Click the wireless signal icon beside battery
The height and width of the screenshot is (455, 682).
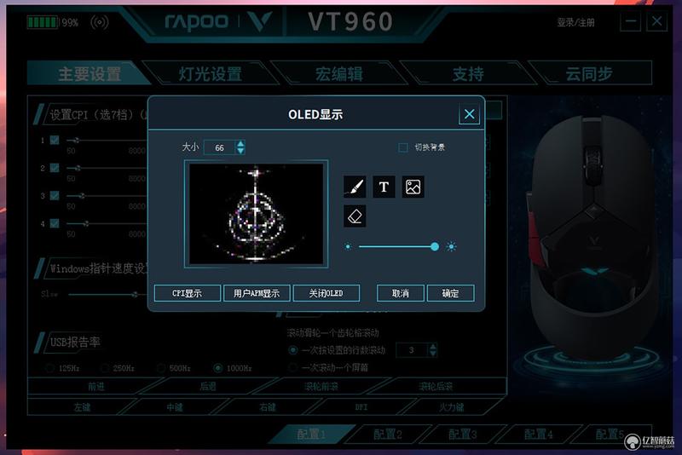[99, 22]
